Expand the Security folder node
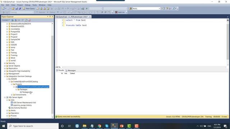 tap(5, 63)
